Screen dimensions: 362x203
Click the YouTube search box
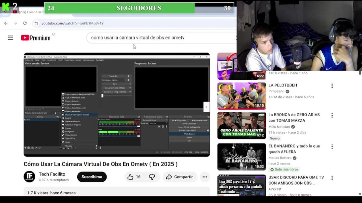point(161,37)
